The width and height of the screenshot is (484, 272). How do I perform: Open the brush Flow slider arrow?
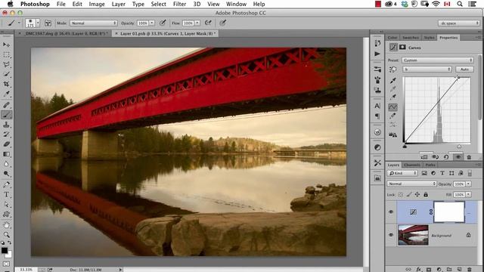(x=197, y=23)
